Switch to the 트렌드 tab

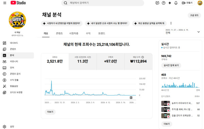102,33
